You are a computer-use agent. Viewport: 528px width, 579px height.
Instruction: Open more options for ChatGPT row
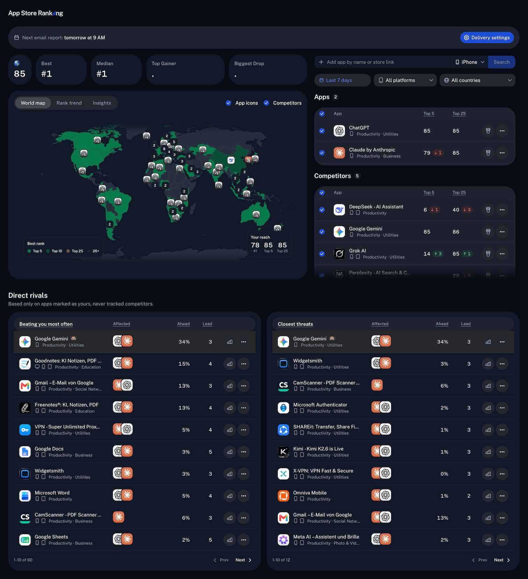[x=502, y=131]
